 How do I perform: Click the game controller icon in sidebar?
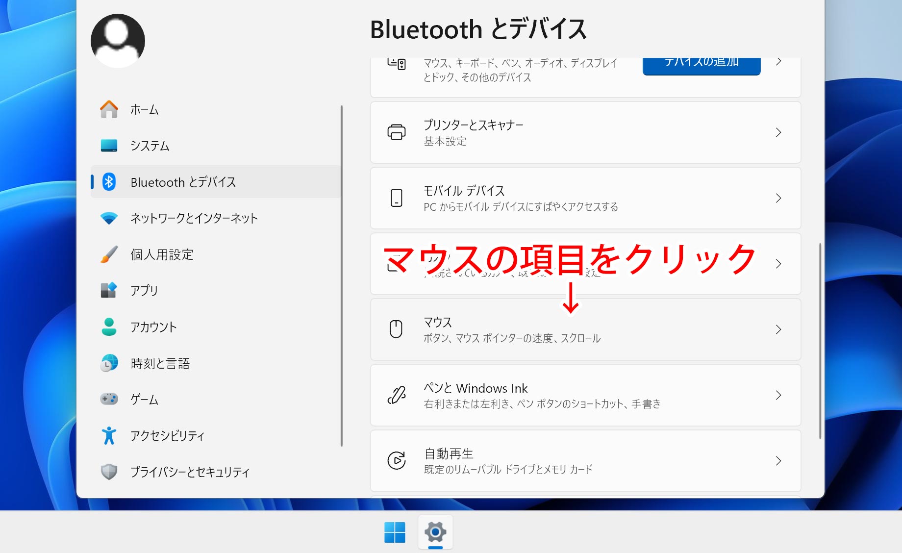coord(109,399)
